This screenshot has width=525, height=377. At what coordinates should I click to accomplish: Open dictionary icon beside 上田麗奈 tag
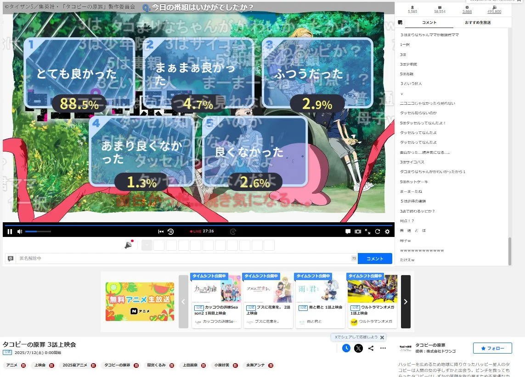tap(203, 365)
